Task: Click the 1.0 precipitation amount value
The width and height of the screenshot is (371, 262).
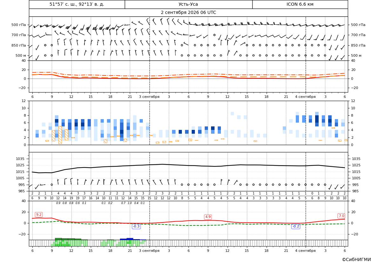Action: click(x=130, y=203)
